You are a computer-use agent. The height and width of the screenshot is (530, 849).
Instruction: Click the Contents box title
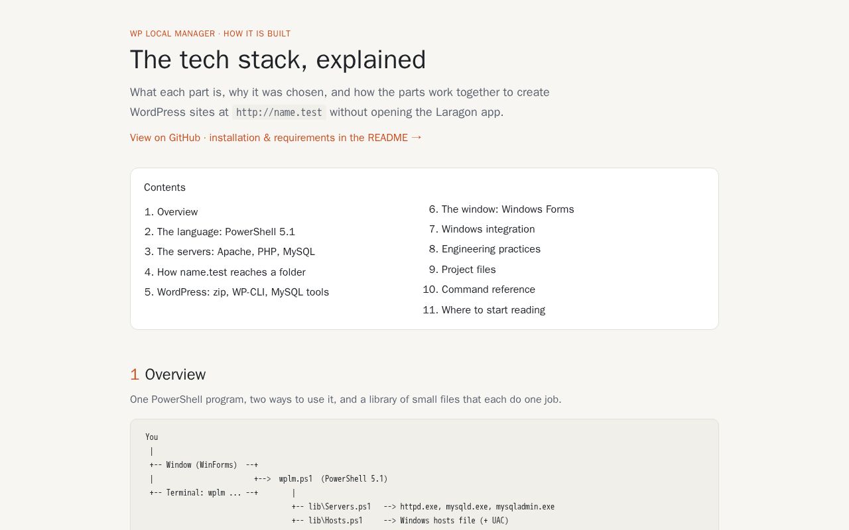tap(164, 187)
